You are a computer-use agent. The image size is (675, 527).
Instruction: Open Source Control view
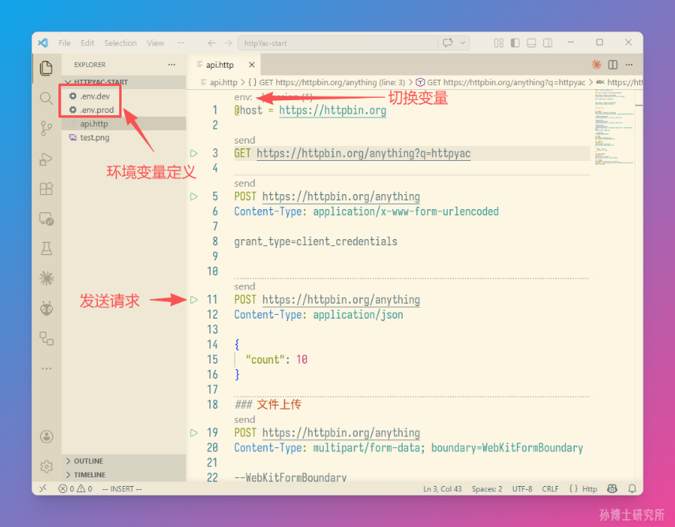47,129
